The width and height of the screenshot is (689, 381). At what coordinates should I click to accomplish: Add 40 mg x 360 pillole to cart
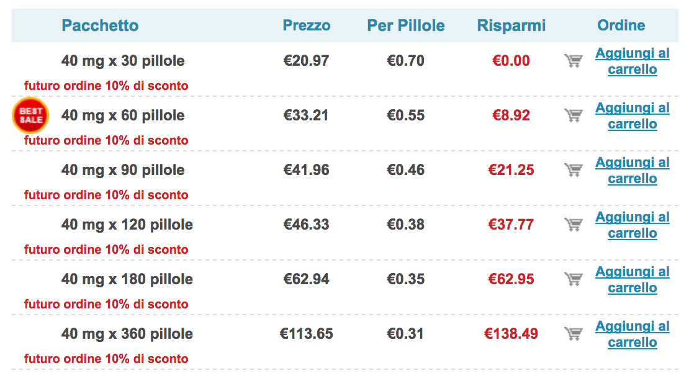click(x=633, y=334)
